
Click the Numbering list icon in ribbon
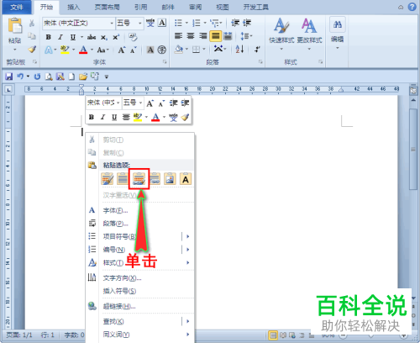197,23
